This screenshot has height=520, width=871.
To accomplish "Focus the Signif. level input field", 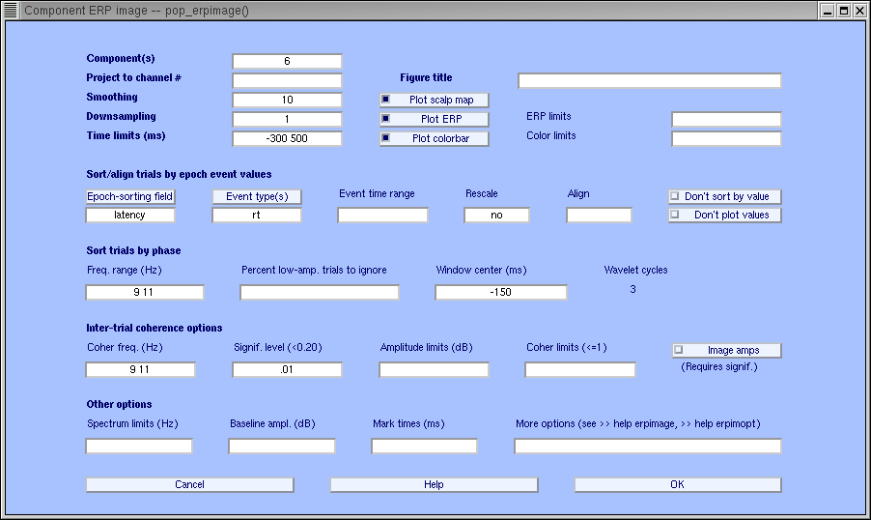I will click(287, 369).
